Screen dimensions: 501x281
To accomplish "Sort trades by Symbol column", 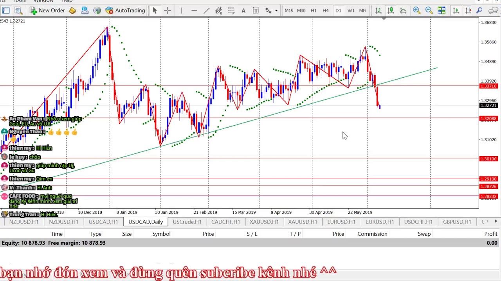I will pos(161,234).
